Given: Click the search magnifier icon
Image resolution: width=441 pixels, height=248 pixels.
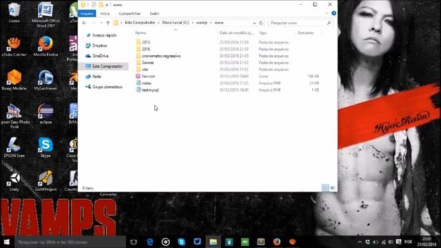Looking at the screenshot, I should point(329,23).
